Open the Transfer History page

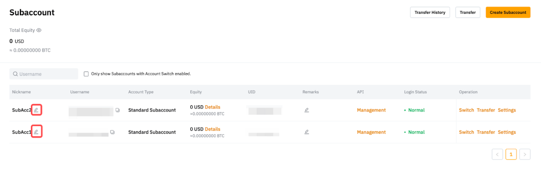coord(430,12)
